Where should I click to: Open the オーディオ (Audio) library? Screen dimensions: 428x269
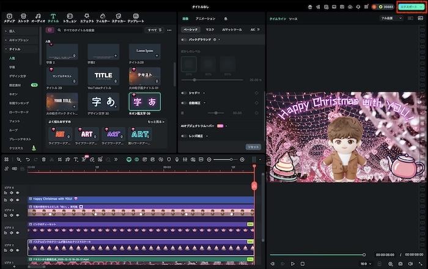point(38,18)
